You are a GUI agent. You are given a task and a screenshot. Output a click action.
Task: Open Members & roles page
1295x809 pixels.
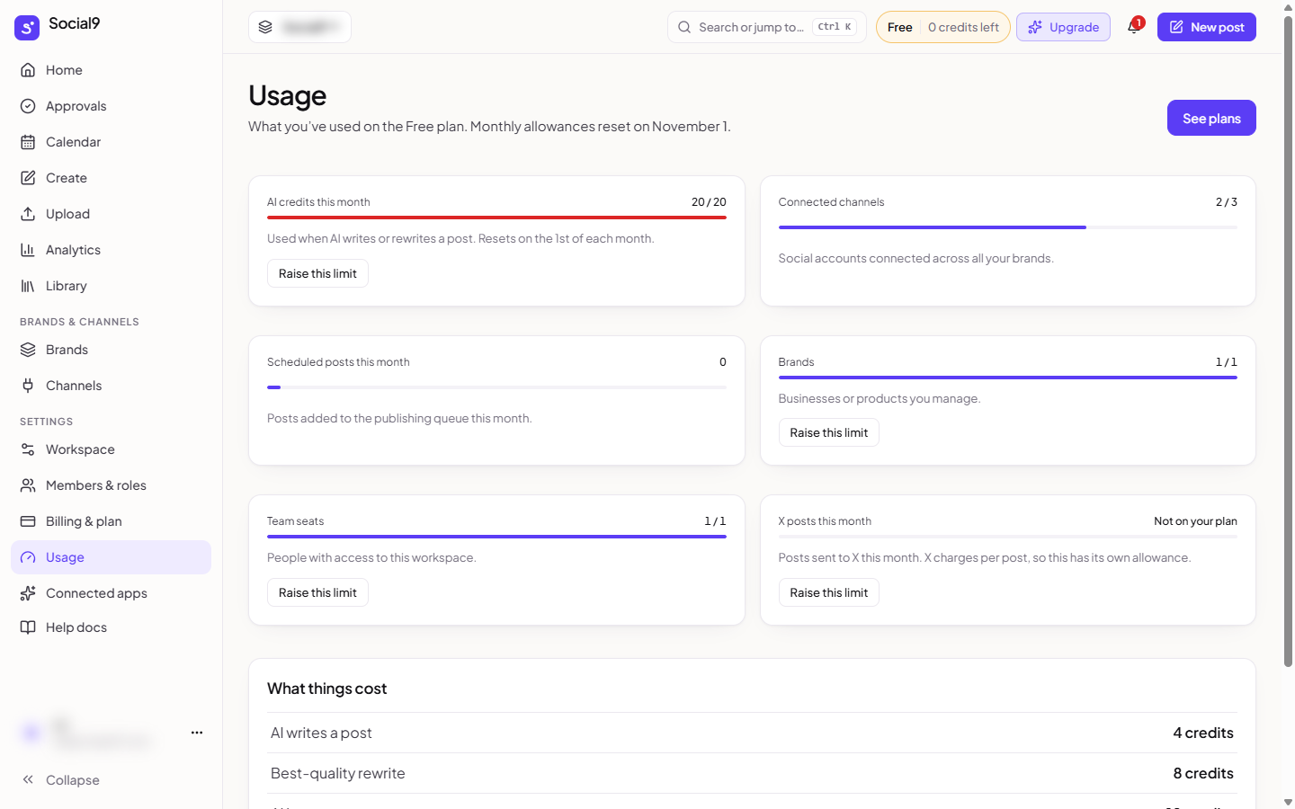click(x=111, y=485)
